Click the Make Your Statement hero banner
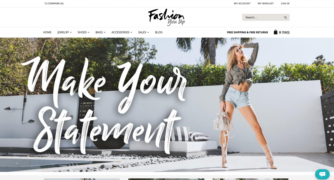This screenshot has height=180, width=334. coord(167,105)
